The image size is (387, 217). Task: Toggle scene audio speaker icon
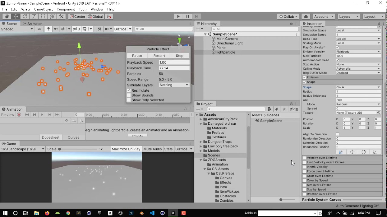(56, 29)
